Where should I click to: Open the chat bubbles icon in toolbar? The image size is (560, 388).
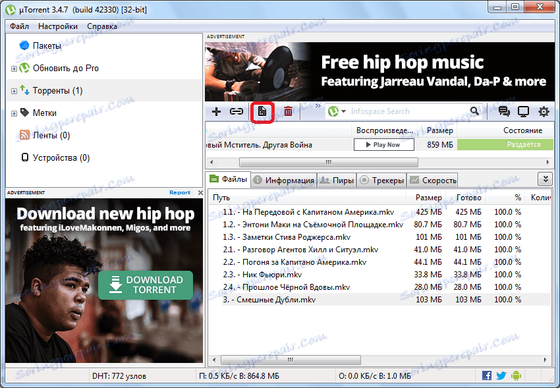[x=504, y=112]
